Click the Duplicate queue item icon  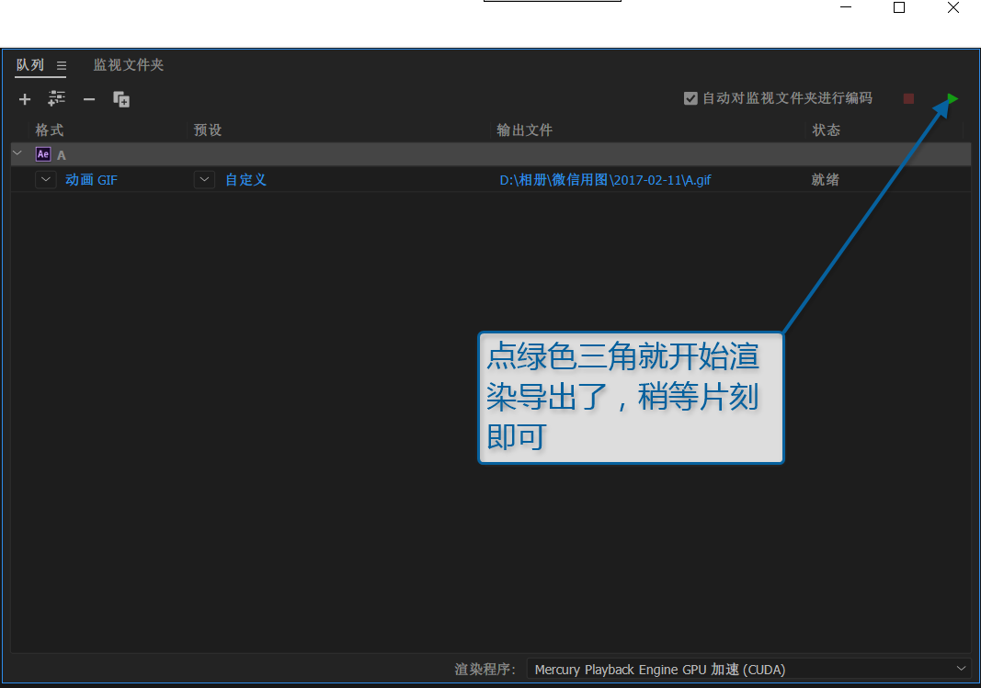click(121, 99)
